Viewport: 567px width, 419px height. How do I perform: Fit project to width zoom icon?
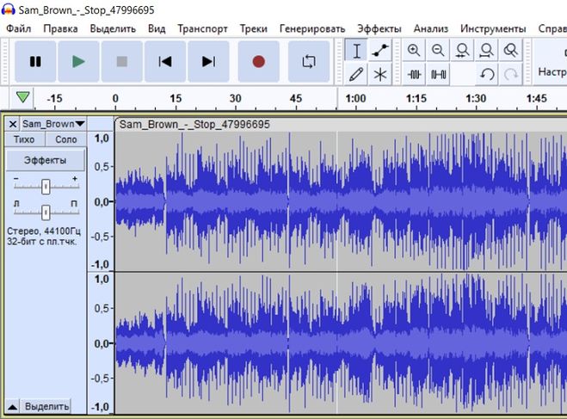487,50
